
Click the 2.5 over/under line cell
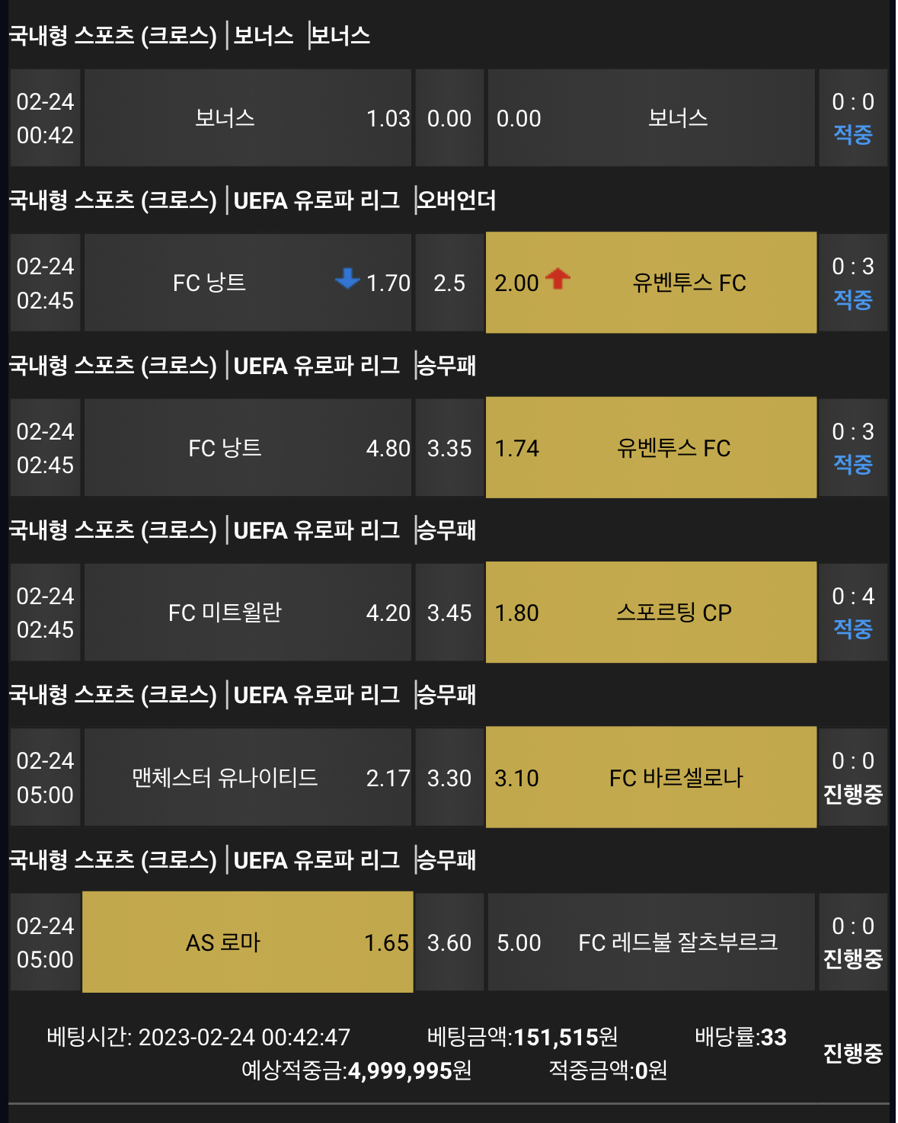(449, 283)
